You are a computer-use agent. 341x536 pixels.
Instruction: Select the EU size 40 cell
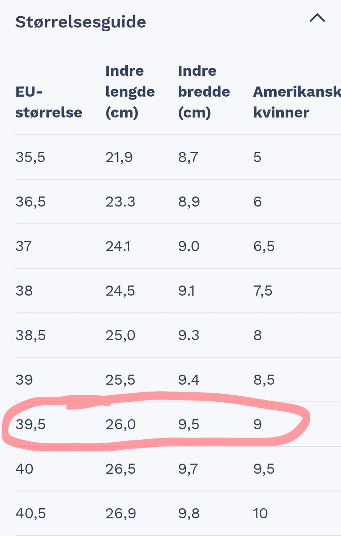[x=25, y=469]
